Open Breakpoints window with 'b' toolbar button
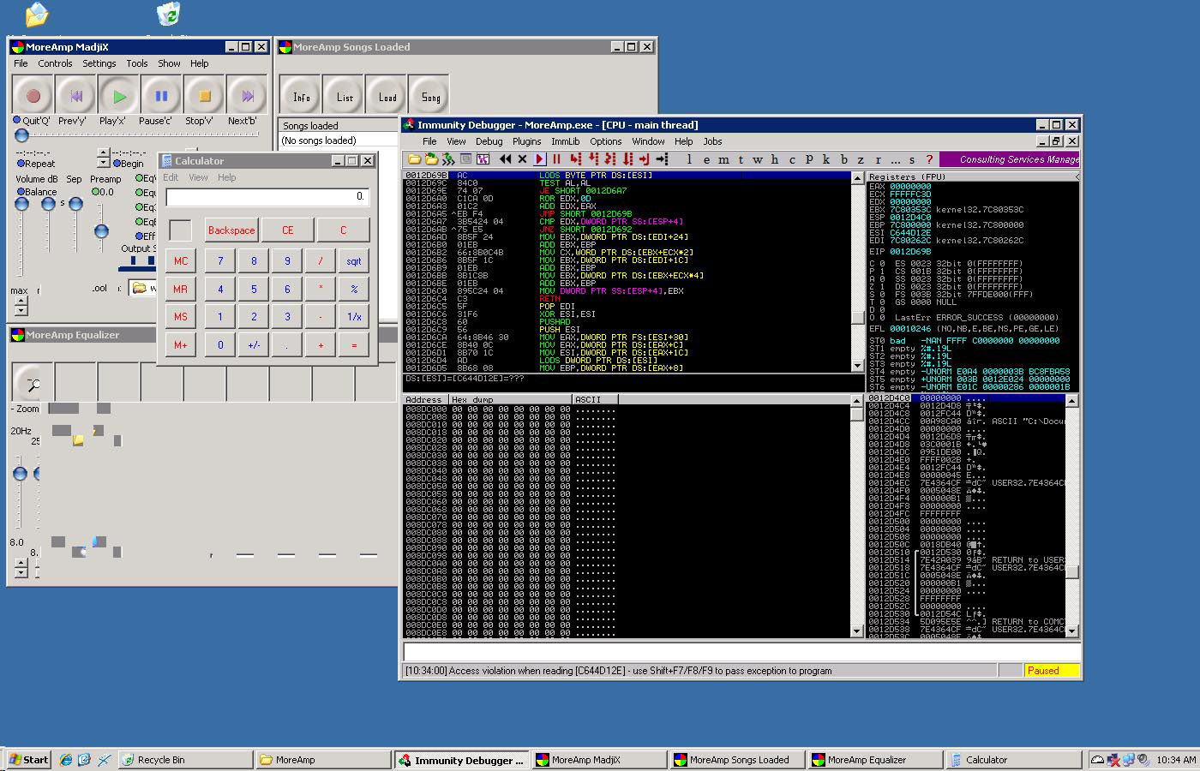This screenshot has height=771, width=1200. 843,159
